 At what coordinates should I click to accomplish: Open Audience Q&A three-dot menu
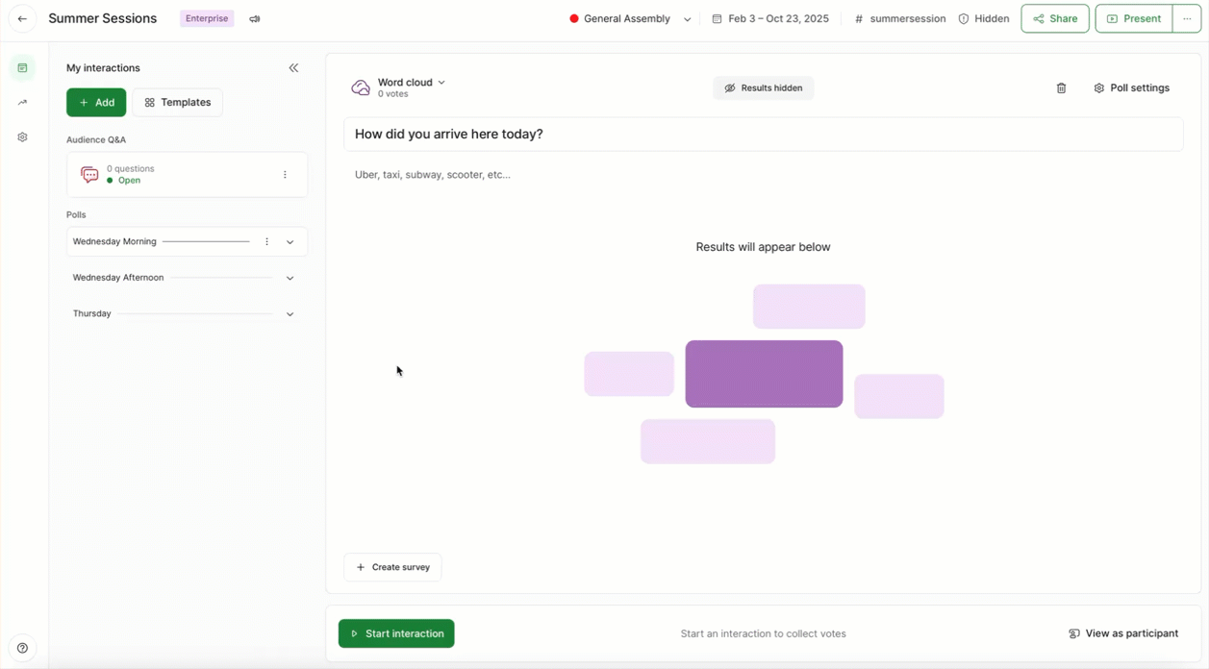[285, 175]
